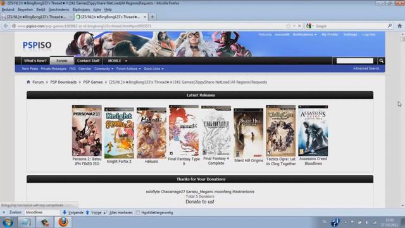Click the forum search magnifier button
The width and height of the screenshot is (405, 228).
pos(381,61)
